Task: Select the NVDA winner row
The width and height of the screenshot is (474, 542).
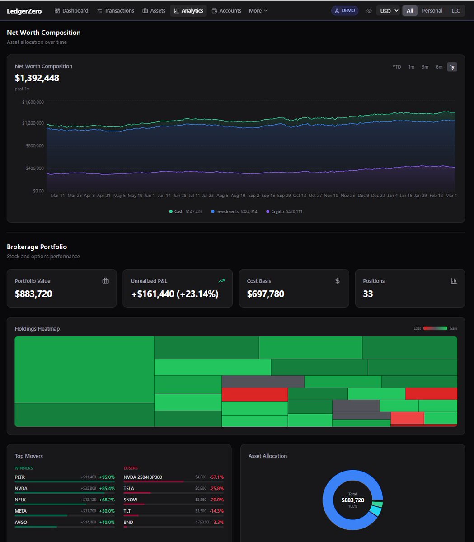Action: (65, 490)
